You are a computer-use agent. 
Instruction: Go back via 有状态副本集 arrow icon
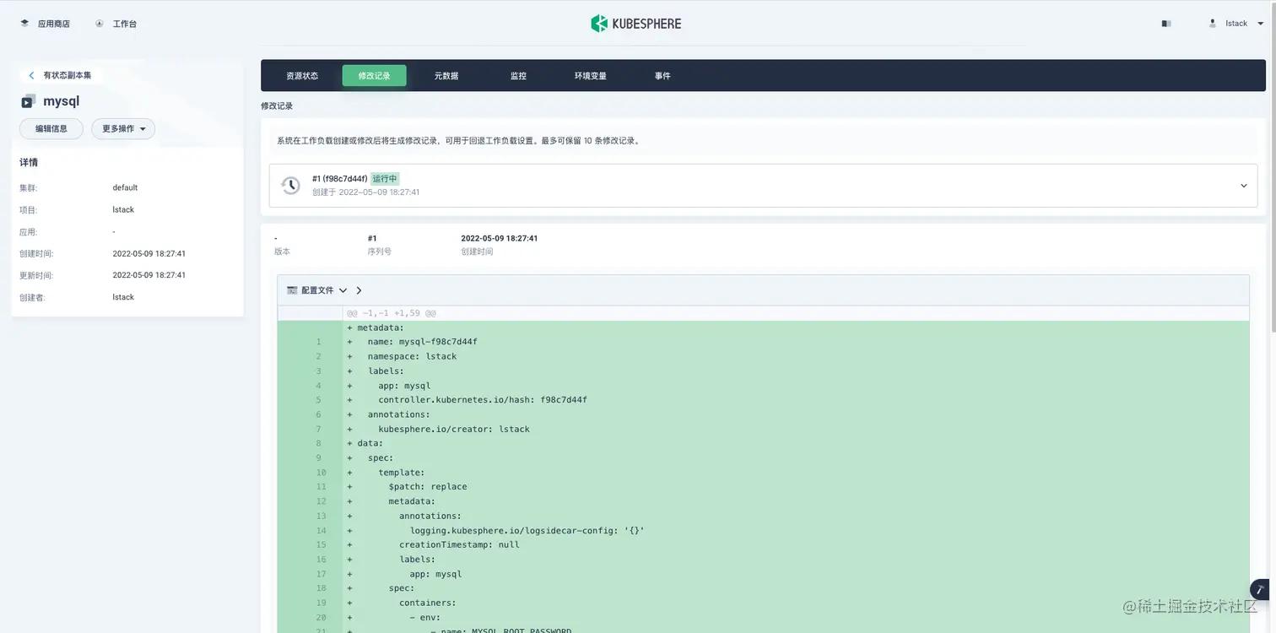tap(31, 75)
